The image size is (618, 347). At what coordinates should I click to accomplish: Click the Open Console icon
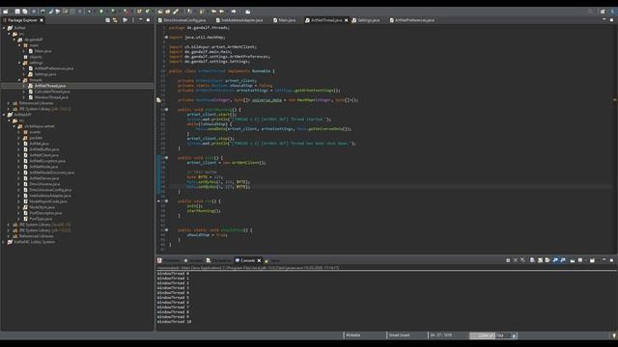(592, 260)
